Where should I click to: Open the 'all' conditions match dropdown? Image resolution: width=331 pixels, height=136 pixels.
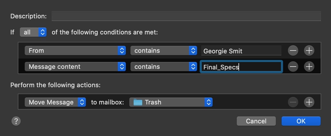click(33, 32)
